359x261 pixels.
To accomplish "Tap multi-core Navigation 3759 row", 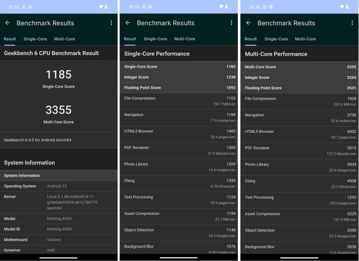I will coord(299,118).
